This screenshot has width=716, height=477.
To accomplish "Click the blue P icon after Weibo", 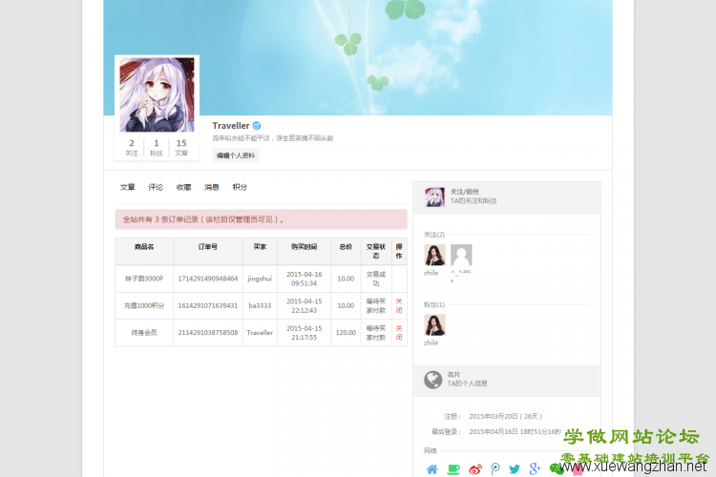I will coord(495,468).
